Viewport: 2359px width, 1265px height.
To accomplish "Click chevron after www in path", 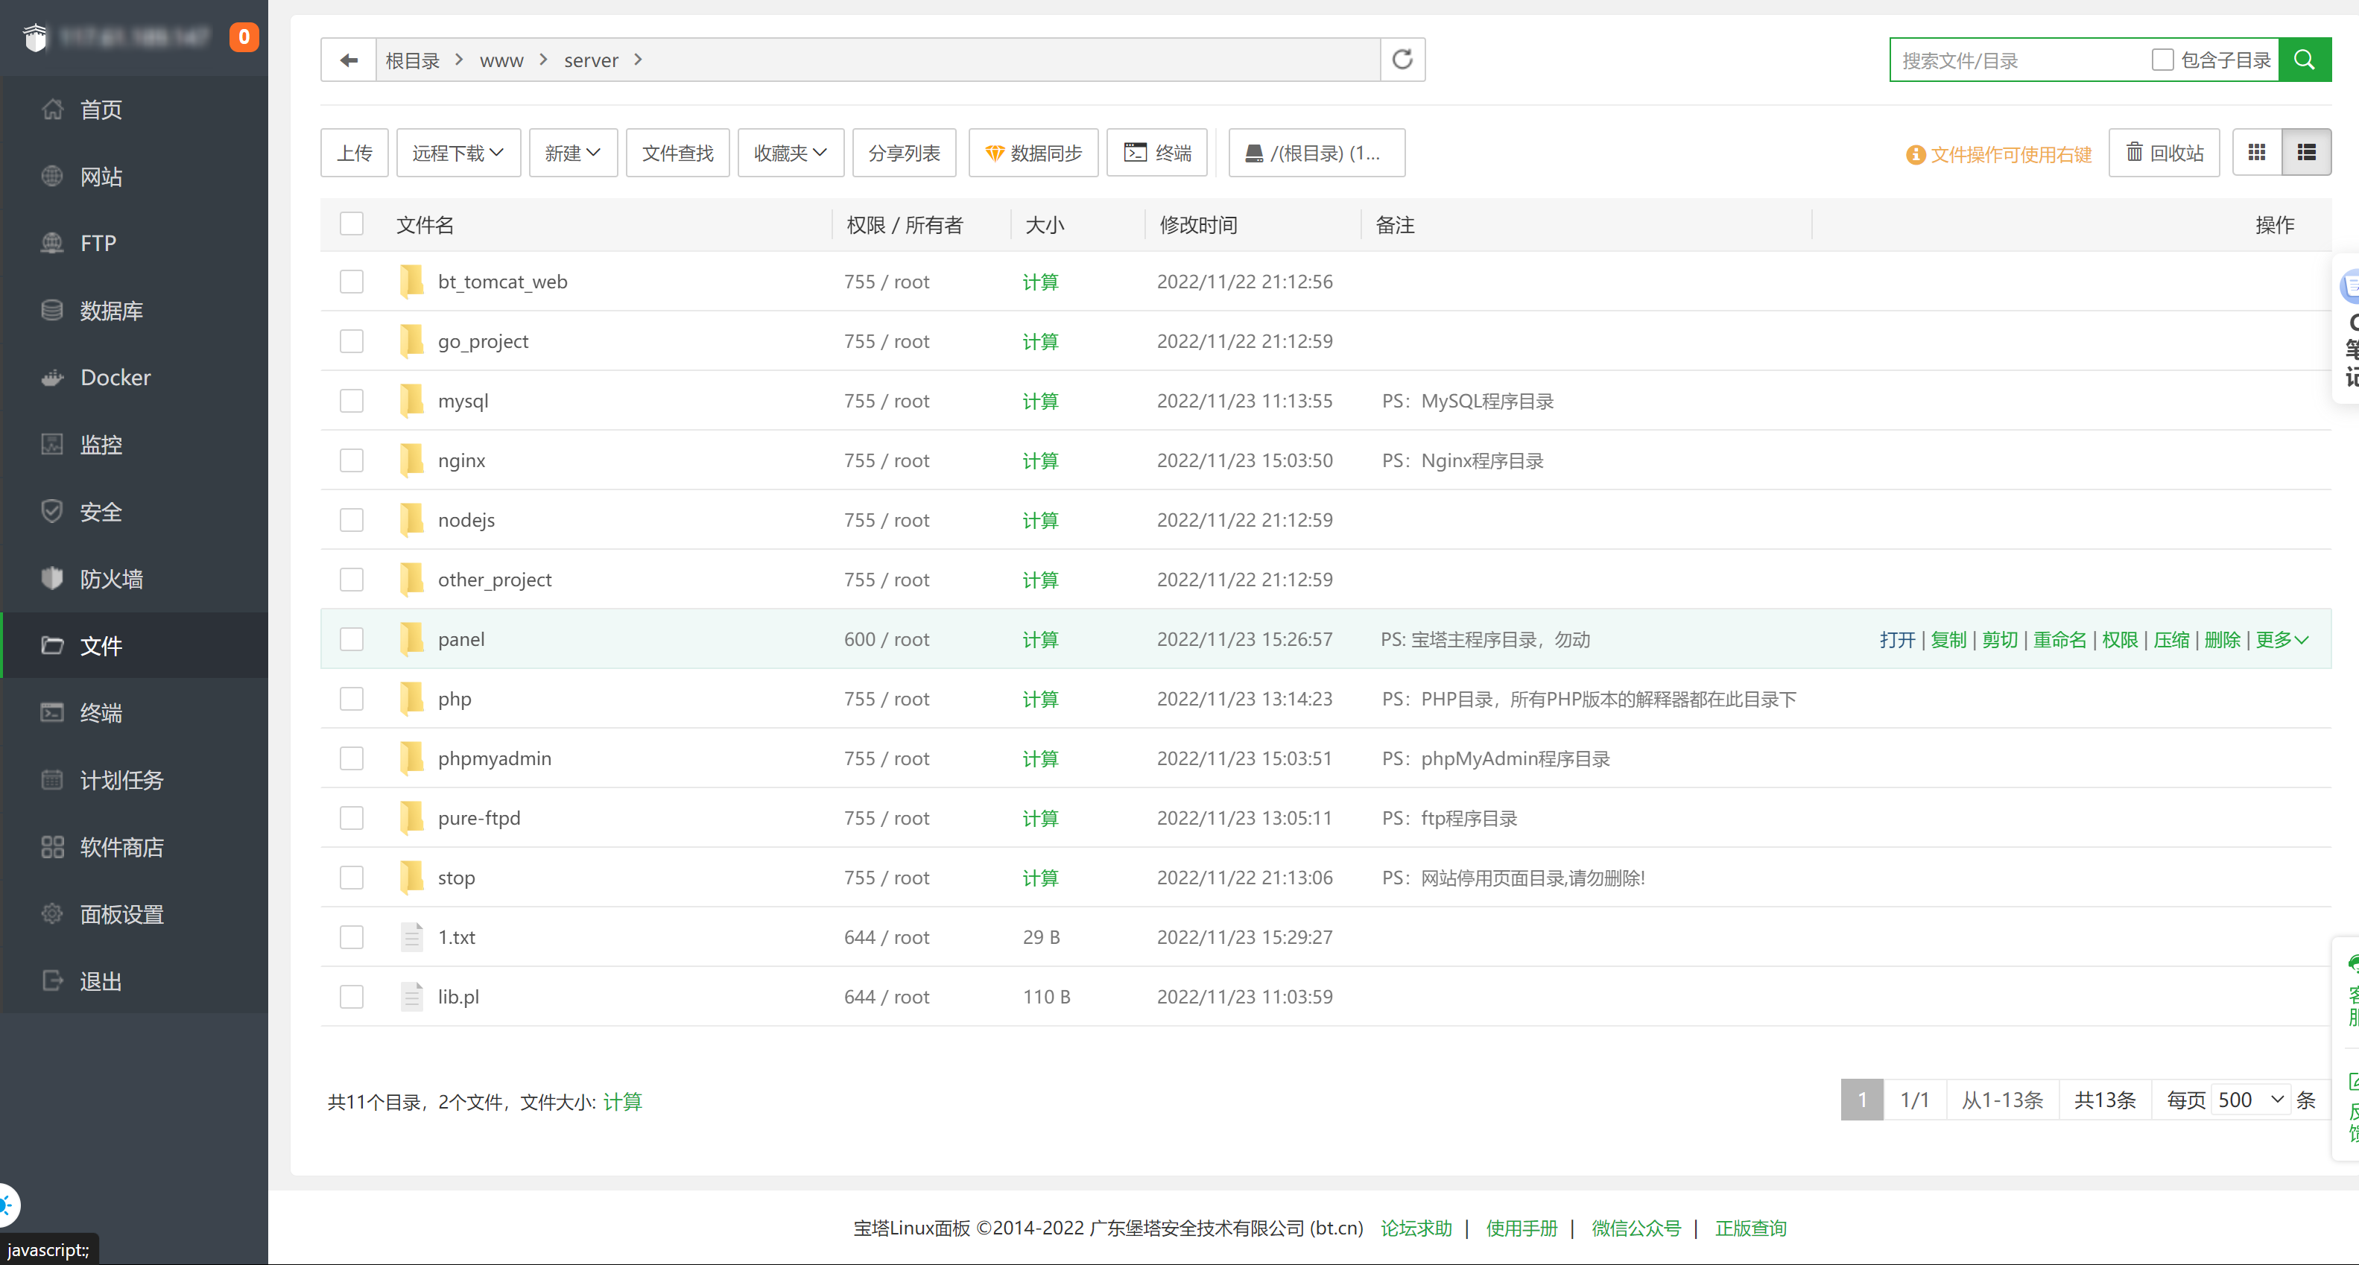I will (544, 60).
